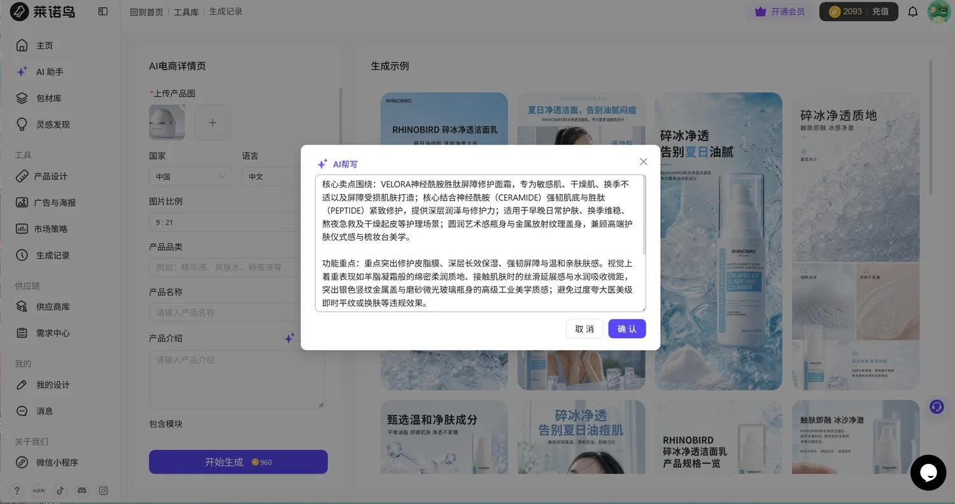The width and height of the screenshot is (955, 504).
Task: Click the 需求中心 sidebar icon
Action: [x=22, y=333]
